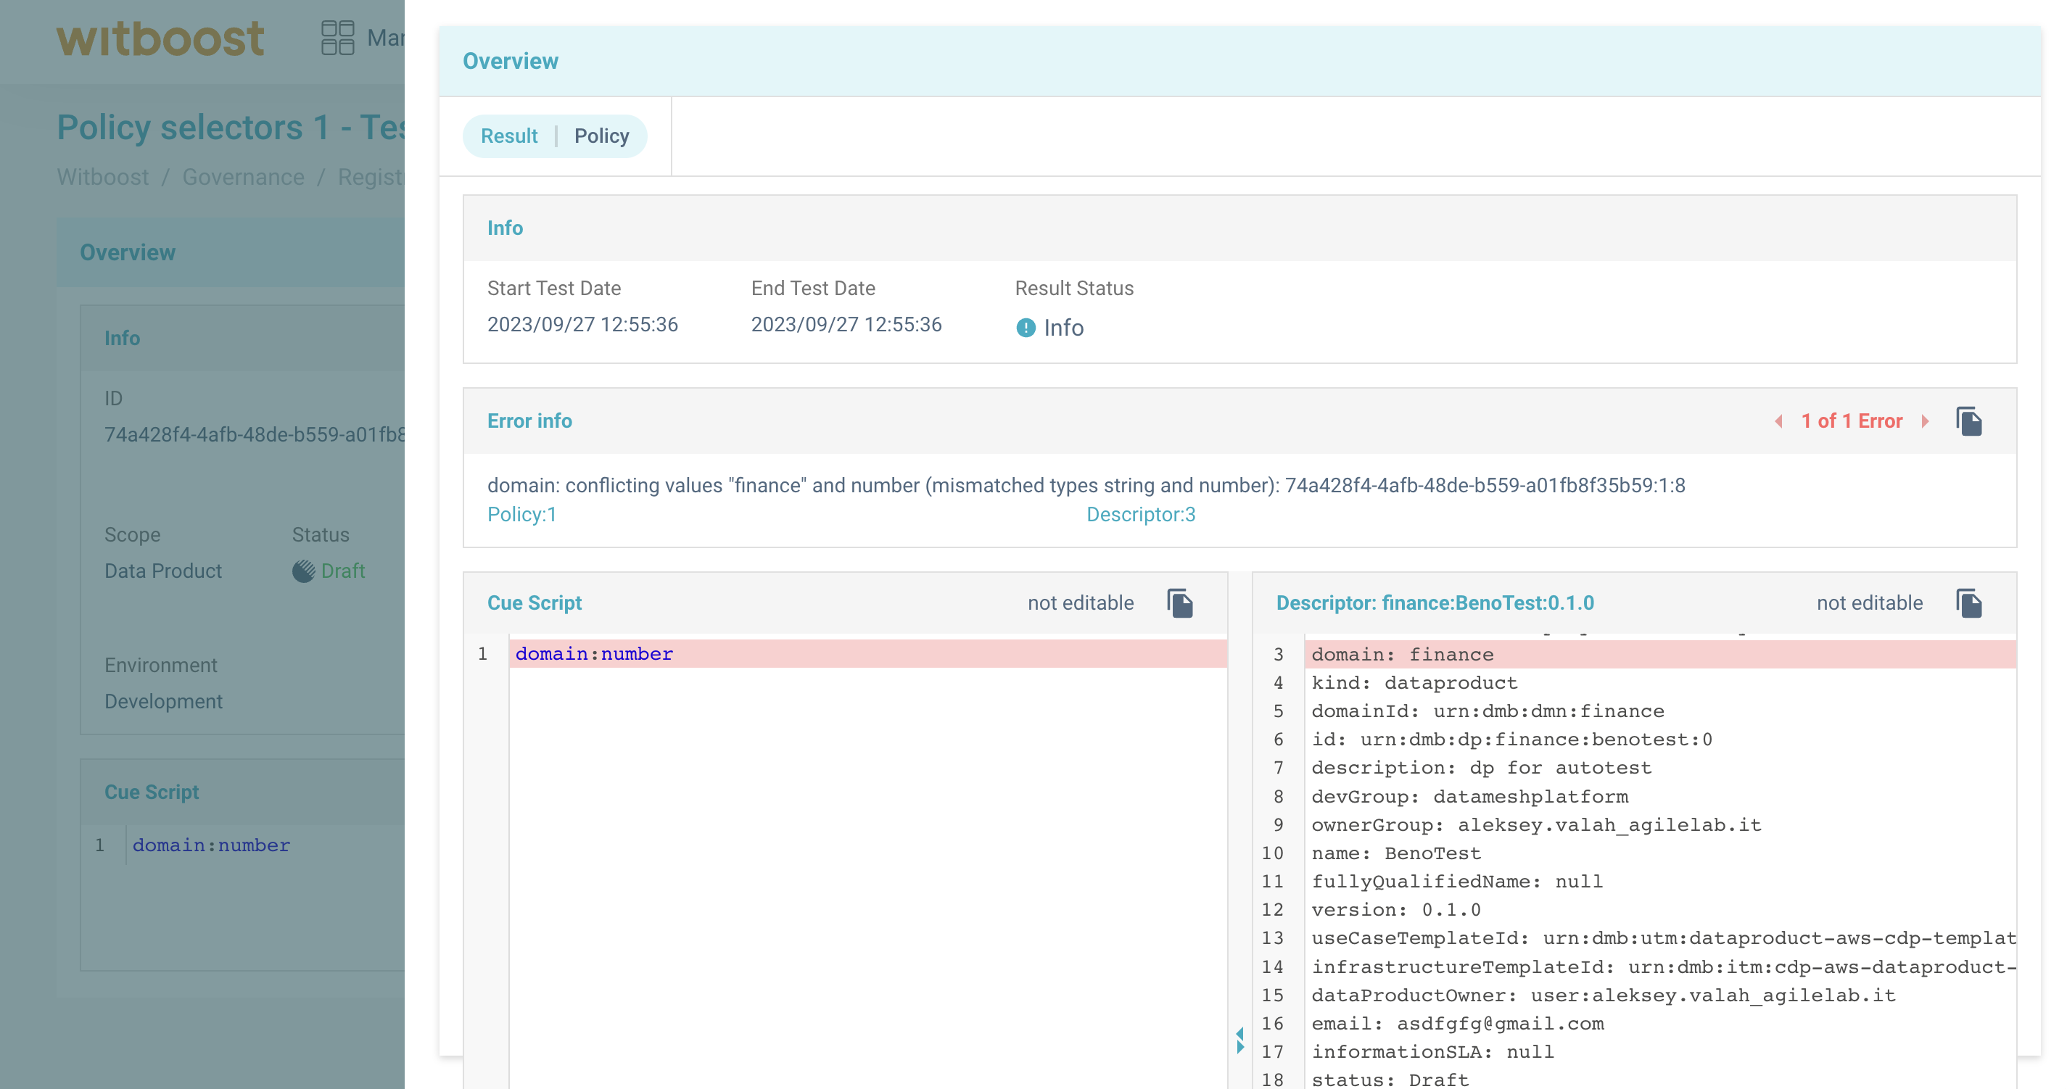
Task: Open the marketplace grid icon
Action: point(337,38)
